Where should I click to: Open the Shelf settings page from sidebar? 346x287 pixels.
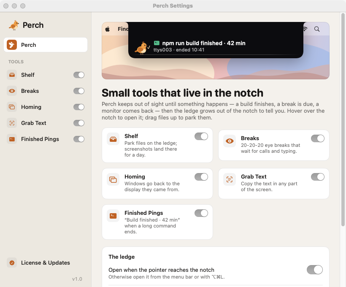[27, 75]
